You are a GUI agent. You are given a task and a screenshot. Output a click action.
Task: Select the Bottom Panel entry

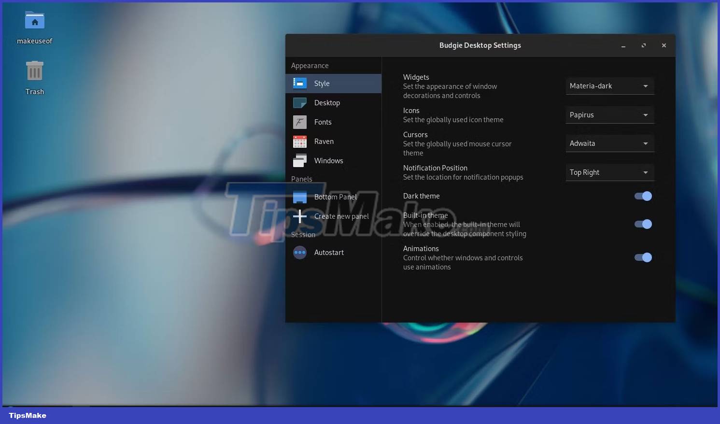click(333, 197)
